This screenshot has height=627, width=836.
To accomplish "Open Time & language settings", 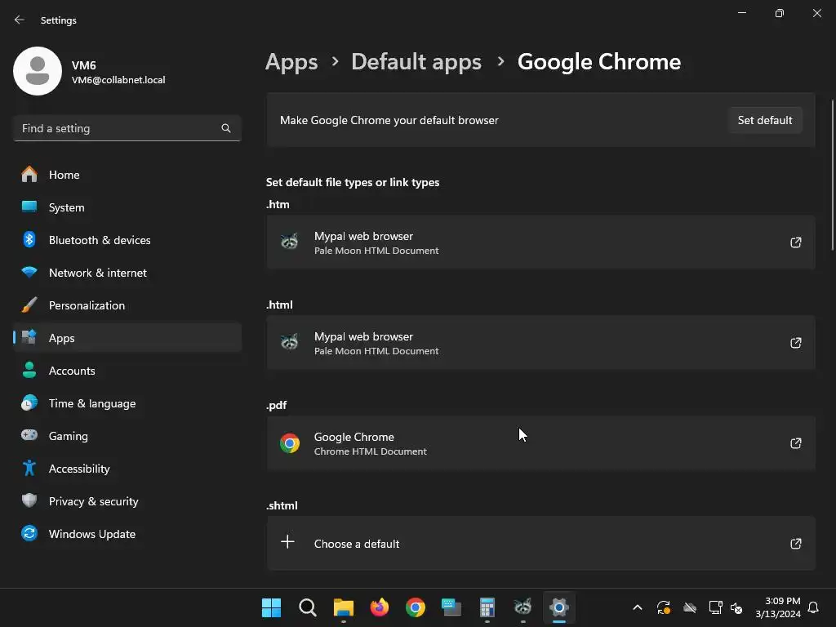I will [x=127, y=403].
